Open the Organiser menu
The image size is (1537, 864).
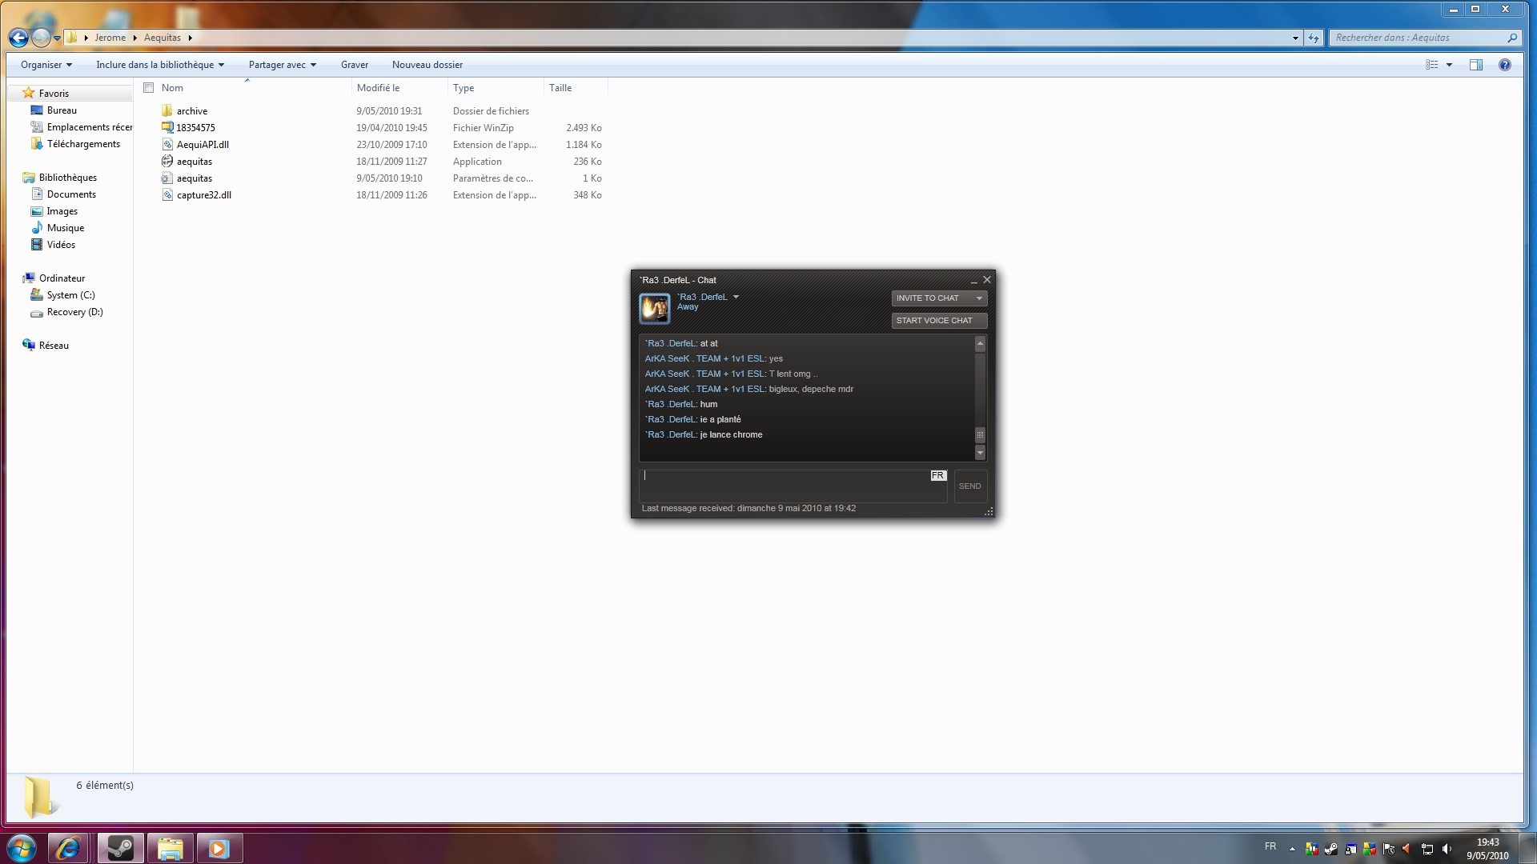pos(46,65)
